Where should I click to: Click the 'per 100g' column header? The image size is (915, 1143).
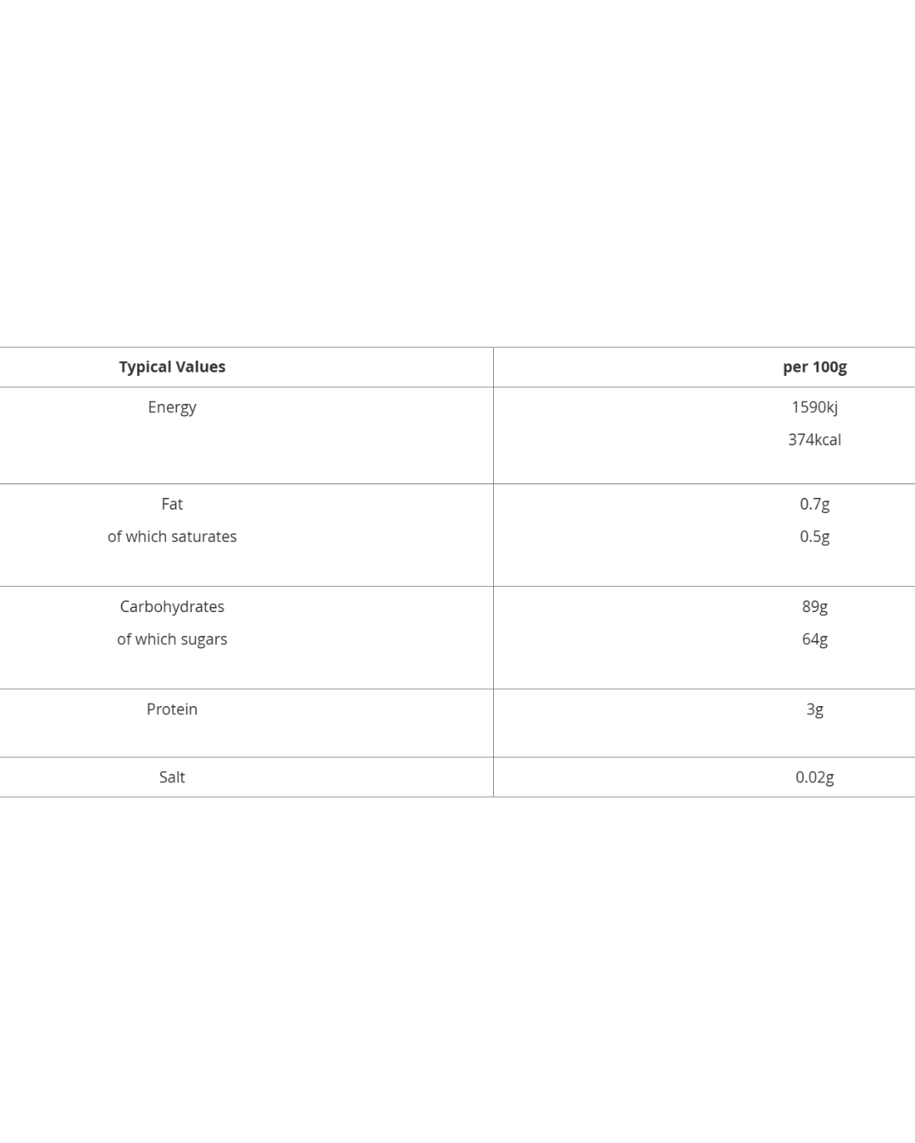[x=814, y=367]
